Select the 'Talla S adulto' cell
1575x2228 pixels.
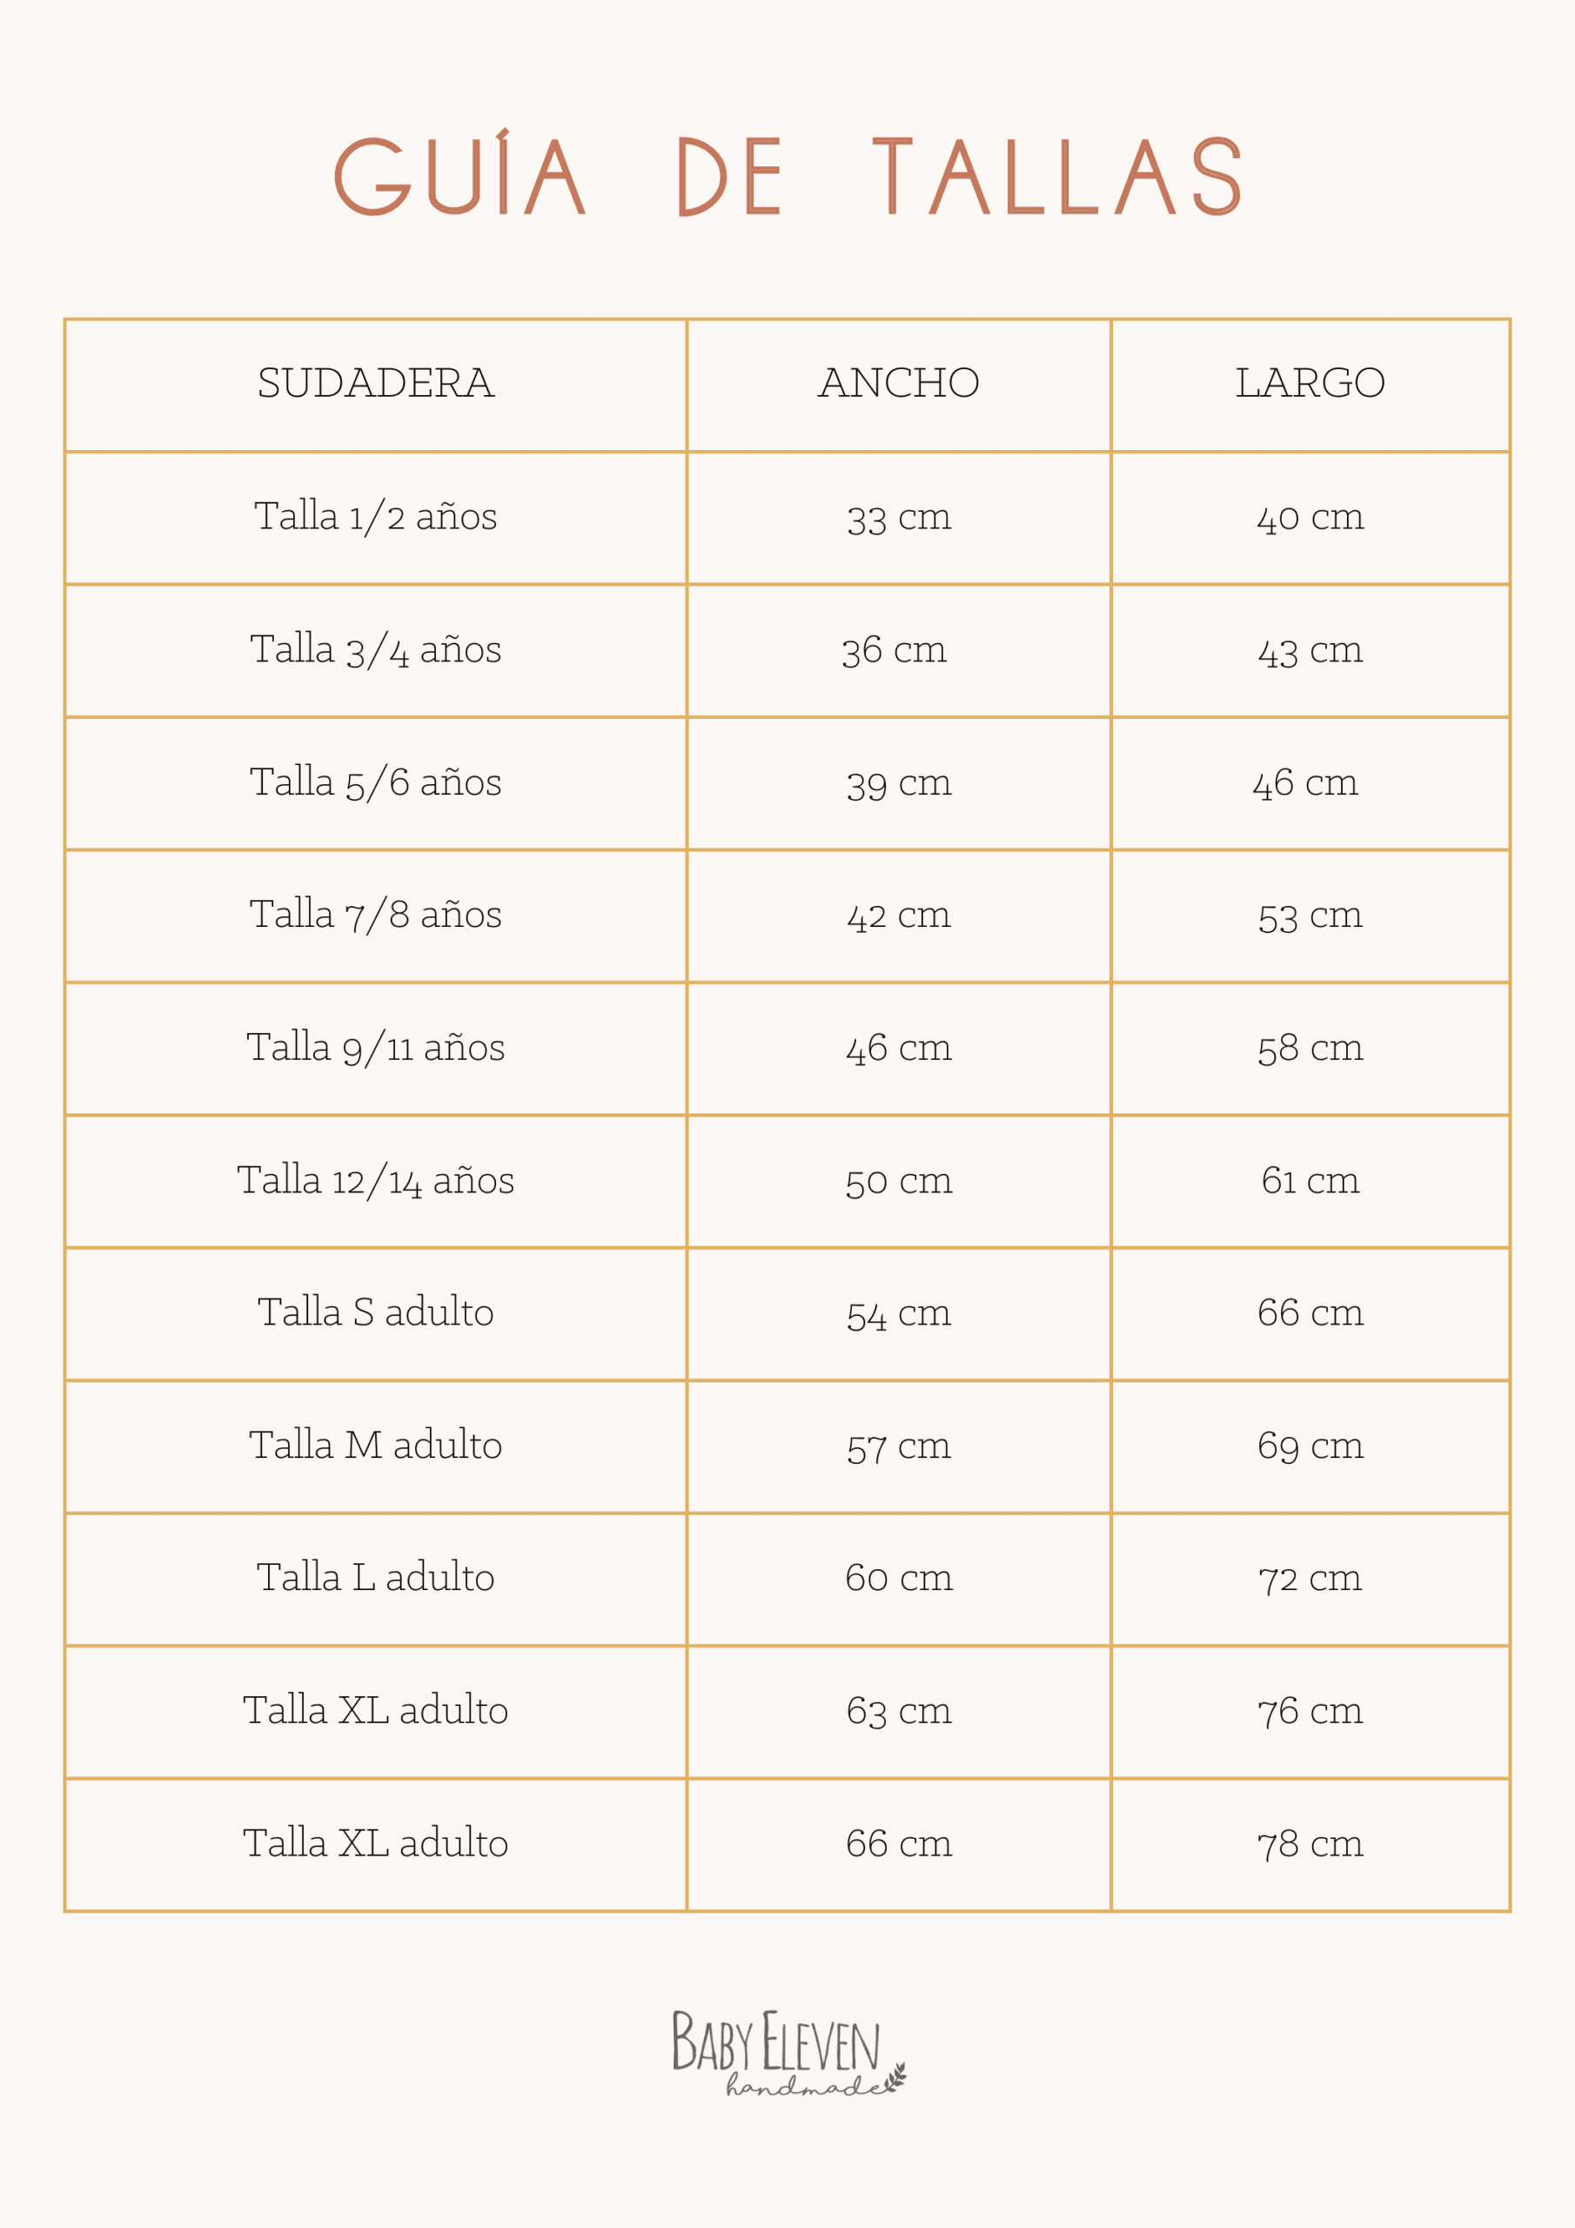click(x=376, y=1312)
